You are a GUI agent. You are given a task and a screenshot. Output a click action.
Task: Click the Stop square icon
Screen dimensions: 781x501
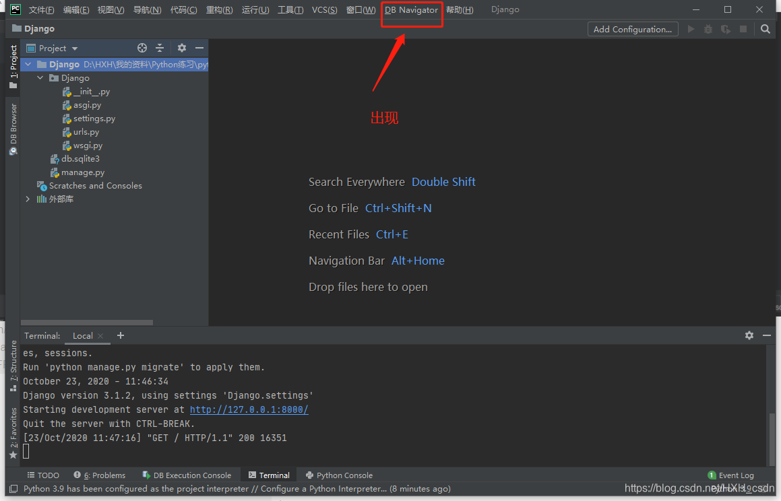tap(743, 30)
